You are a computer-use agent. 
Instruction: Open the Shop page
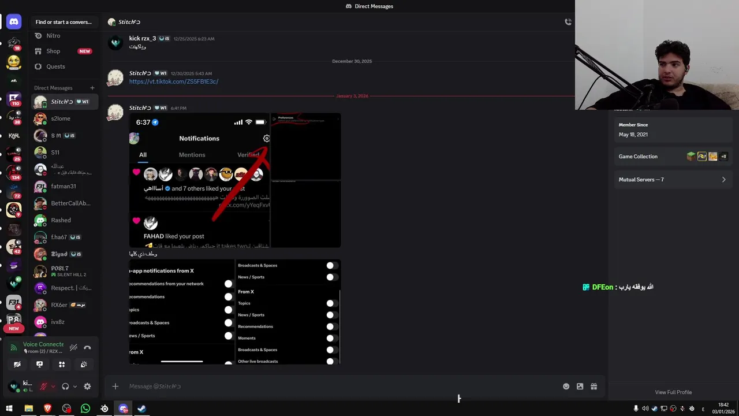pyautogui.click(x=65, y=51)
